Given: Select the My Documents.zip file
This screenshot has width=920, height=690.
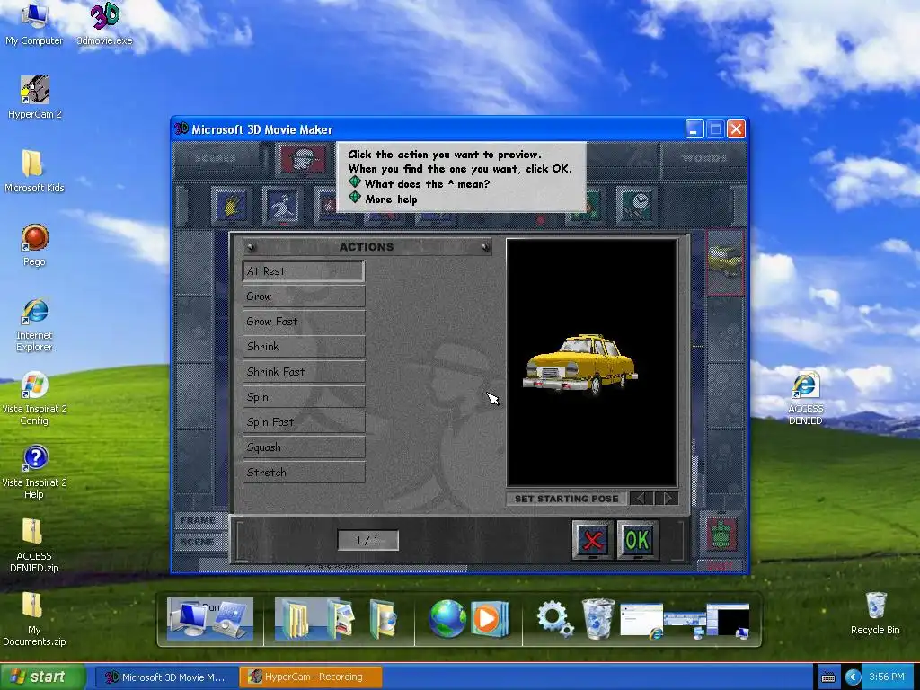Looking at the screenshot, I should click(x=34, y=619).
